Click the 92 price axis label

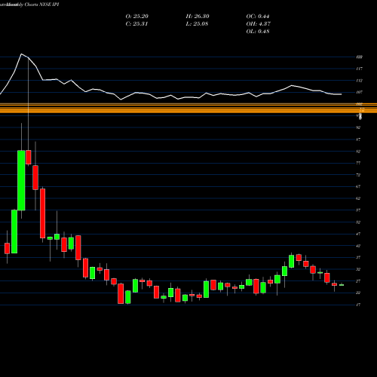pyautogui.click(x=358, y=127)
